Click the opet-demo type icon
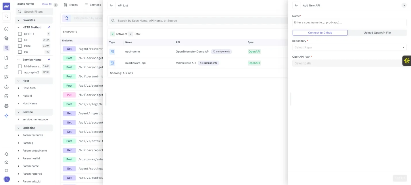The height and width of the screenshot is (185, 411). pyautogui.click(x=112, y=52)
